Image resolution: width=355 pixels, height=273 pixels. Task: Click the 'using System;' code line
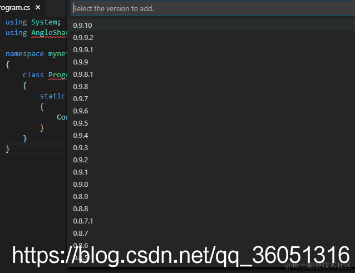click(x=33, y=22)
